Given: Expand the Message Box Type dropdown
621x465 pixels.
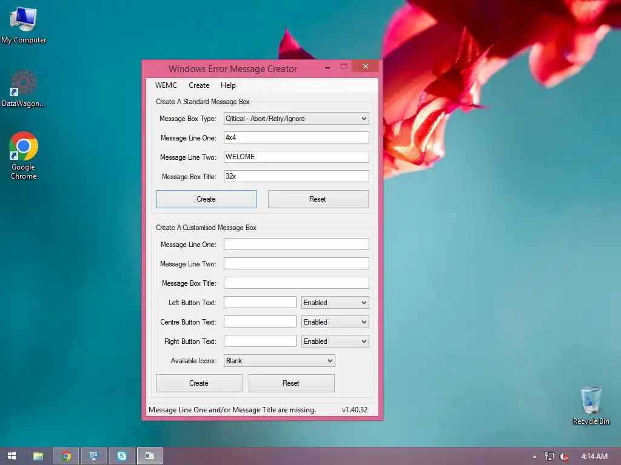Looking at the screenshot, I should pyautogui.click(x=296, y=119).
